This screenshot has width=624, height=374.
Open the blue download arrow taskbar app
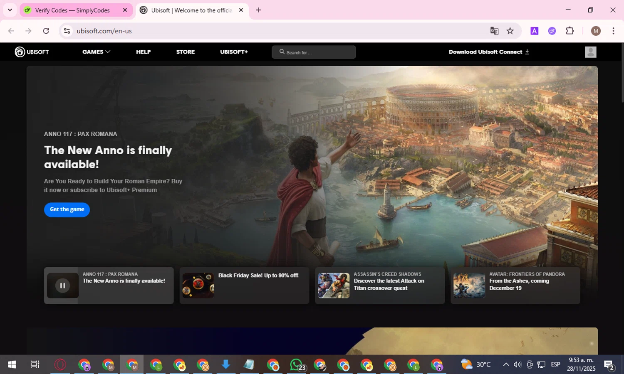click(226, 365)
